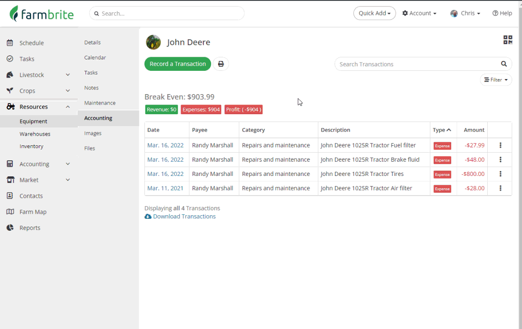Click the Crops sprout icon
The width and height of the screenshot is (522, 329).
pyautogui.click(x=10, y=90)
